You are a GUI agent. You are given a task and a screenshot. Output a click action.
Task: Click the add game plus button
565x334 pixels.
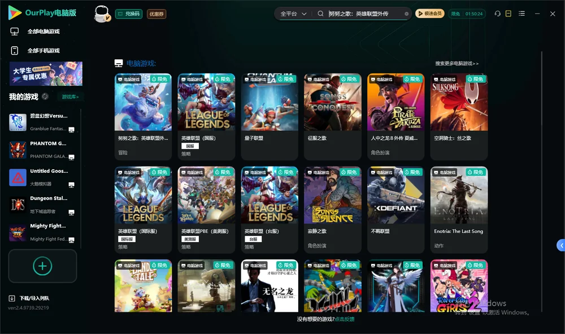tap(42, 266)
